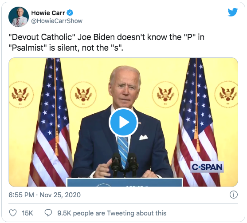247x223 pixels.
Task: Visit the @HowieCarrShow handle
Action: tap(57, 21)
